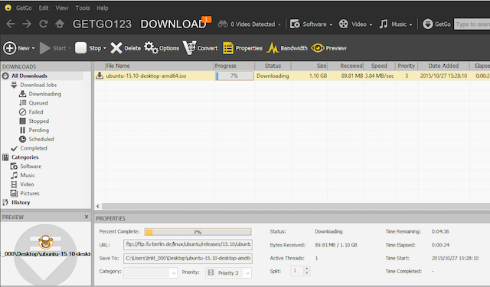This screenshot has width=490, height=287.
Task: Select the Completed sidebar item
Action: (x=34, y=148)
